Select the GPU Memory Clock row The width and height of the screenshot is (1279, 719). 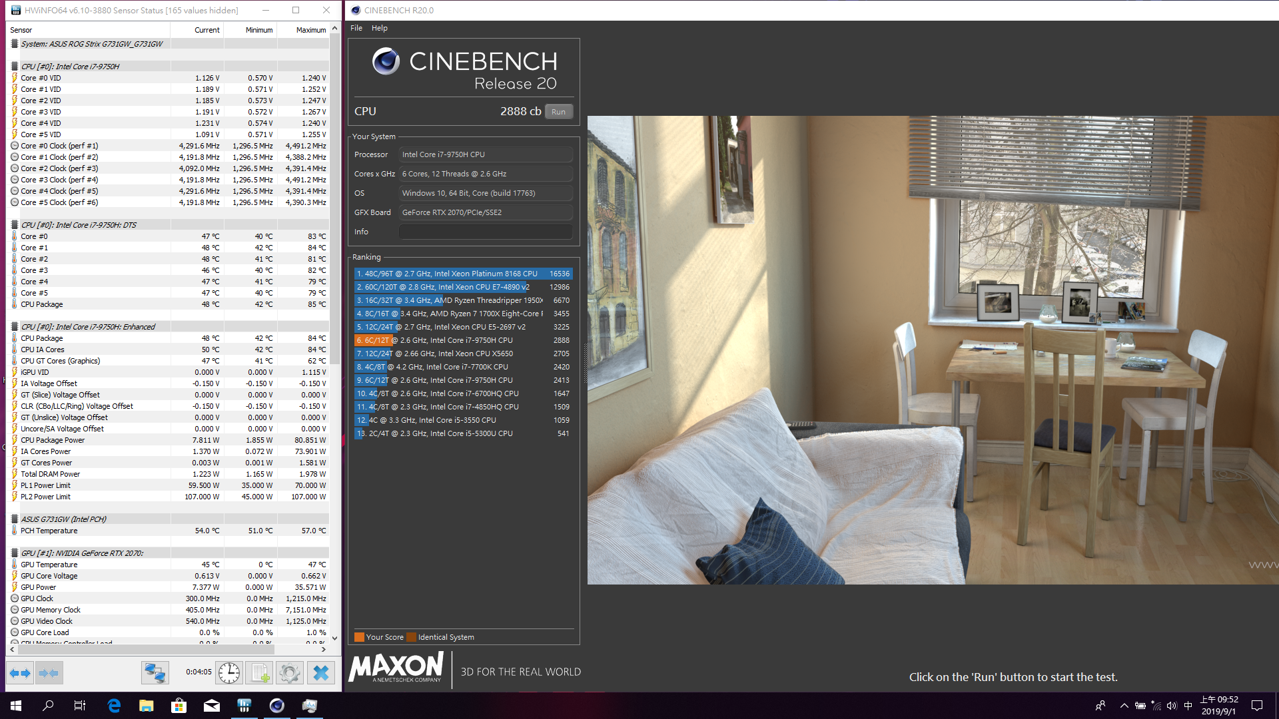(169, 610)
